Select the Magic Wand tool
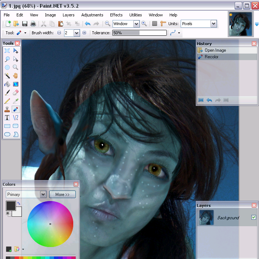 tap(7, 76)
